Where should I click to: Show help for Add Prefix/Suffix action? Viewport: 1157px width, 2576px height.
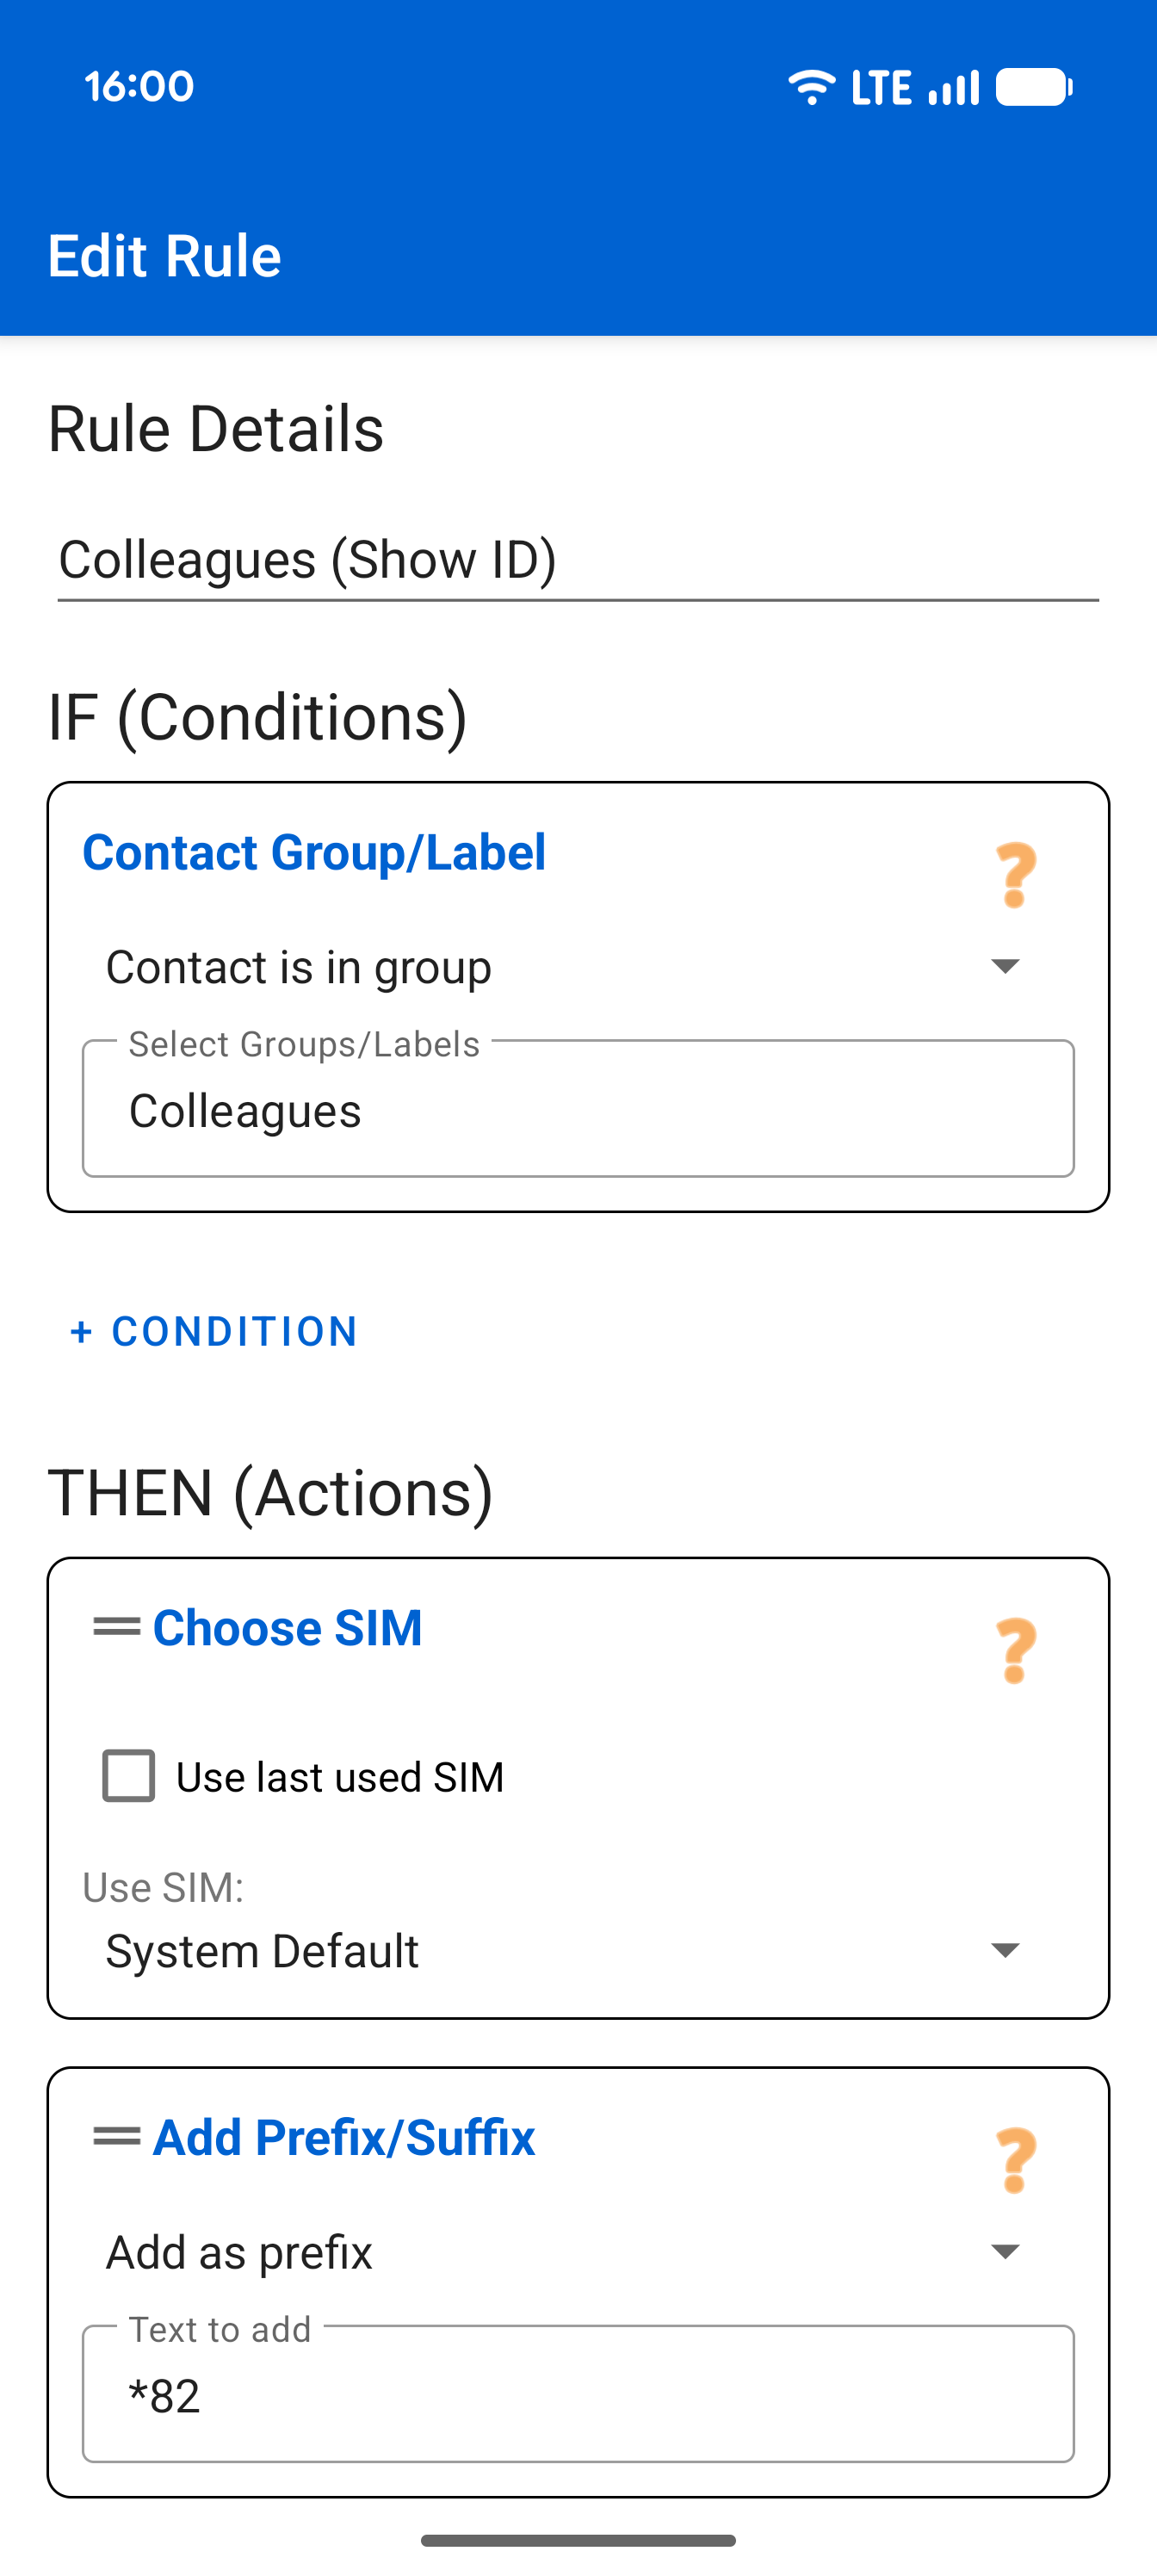[1015, 2160]
